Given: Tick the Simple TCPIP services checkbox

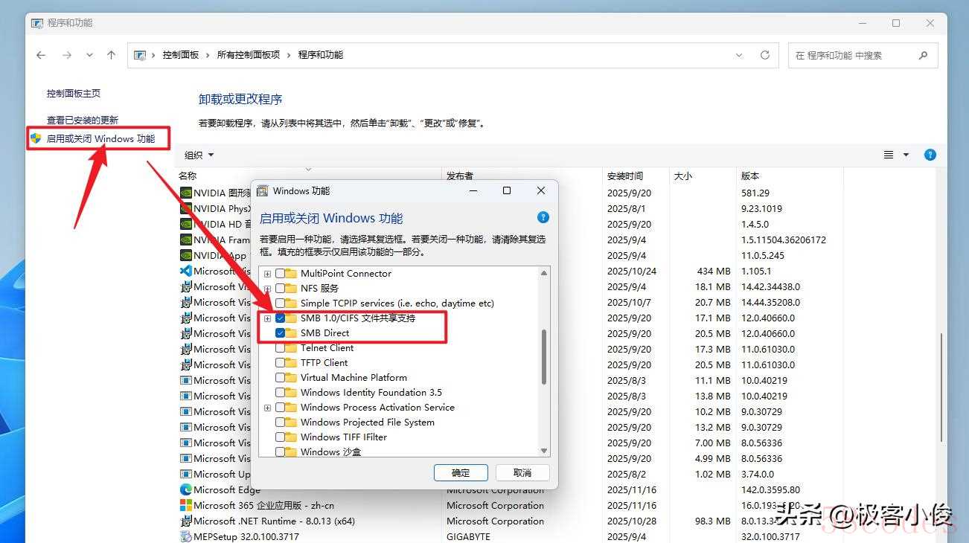Looking at the screenshot, I should click(281, 303).
